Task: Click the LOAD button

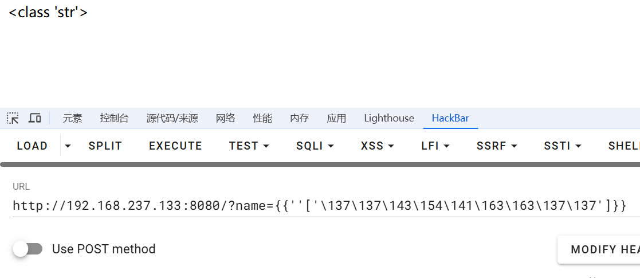Action: [32, 146]
